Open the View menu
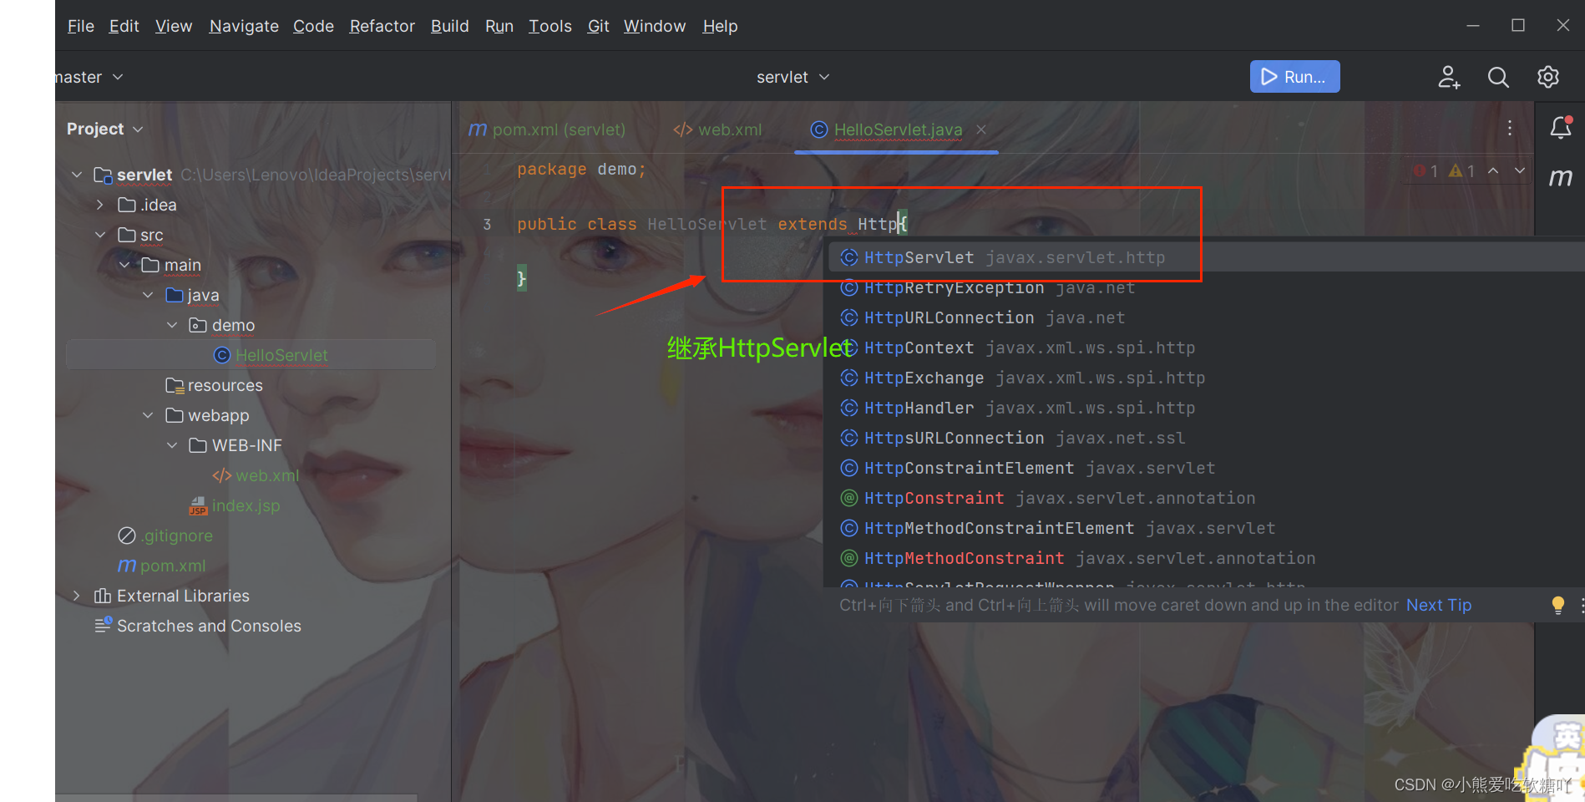 174,26
